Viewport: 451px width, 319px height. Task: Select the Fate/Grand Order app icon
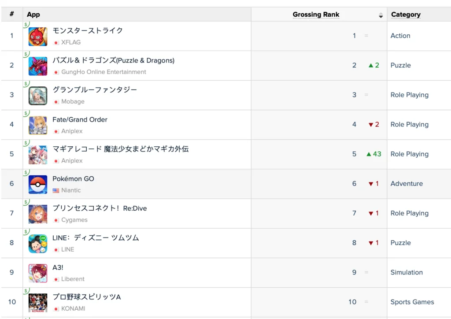tap(37, 125)
